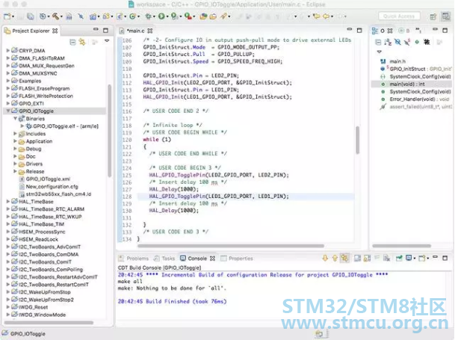Open the Debug configurations dropdown arrow
This screenshot has width=455, height=340.
coord(154,16)
